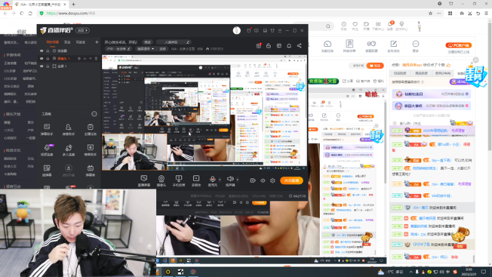The width and height of the screenshot is (492, 277).
Task: Open the mode switcher pill beside the logo
Action: coord(83,30)
